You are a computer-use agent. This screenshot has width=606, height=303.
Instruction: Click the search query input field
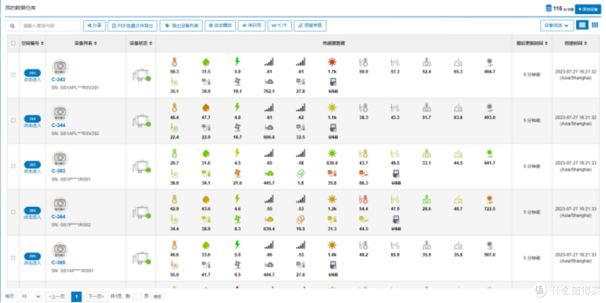[x=50, y=26]
